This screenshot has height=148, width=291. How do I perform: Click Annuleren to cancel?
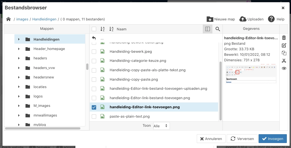[211, 139]
